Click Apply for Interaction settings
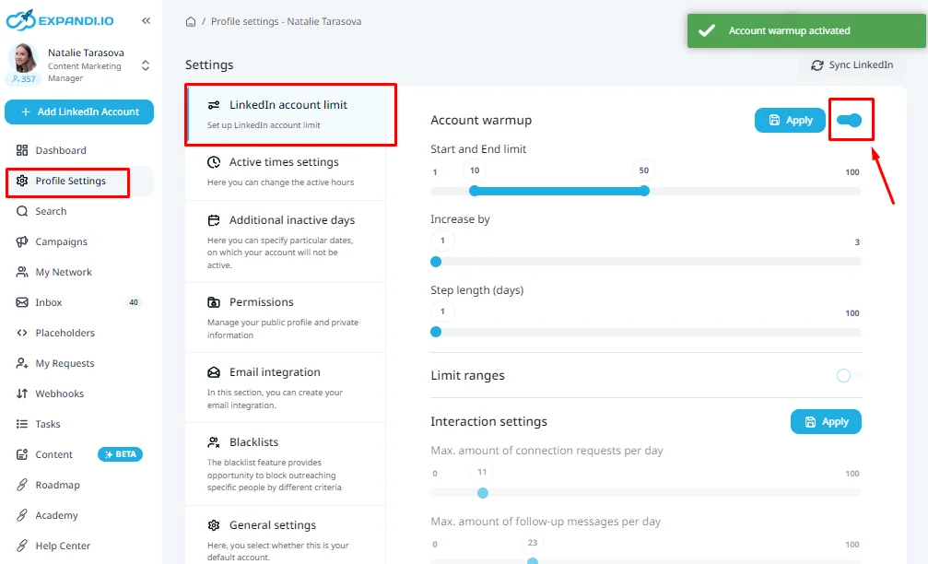Viewport: 928px width, 564px height. click(826, 422)
